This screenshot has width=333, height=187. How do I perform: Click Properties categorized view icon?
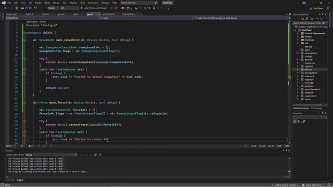pyautogui.click(x=294, y=122)
